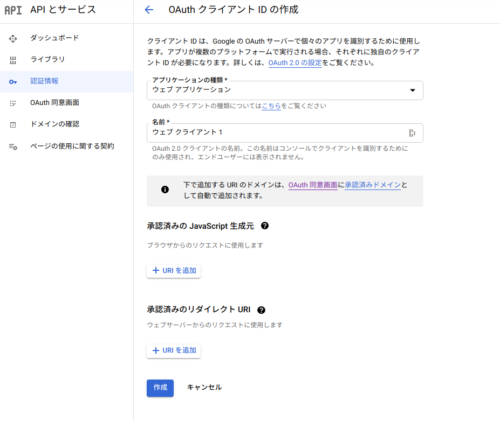The width and height of the screenshot is (500, 421).
Task: Click the 作成 button
Action: click(160, 388)
